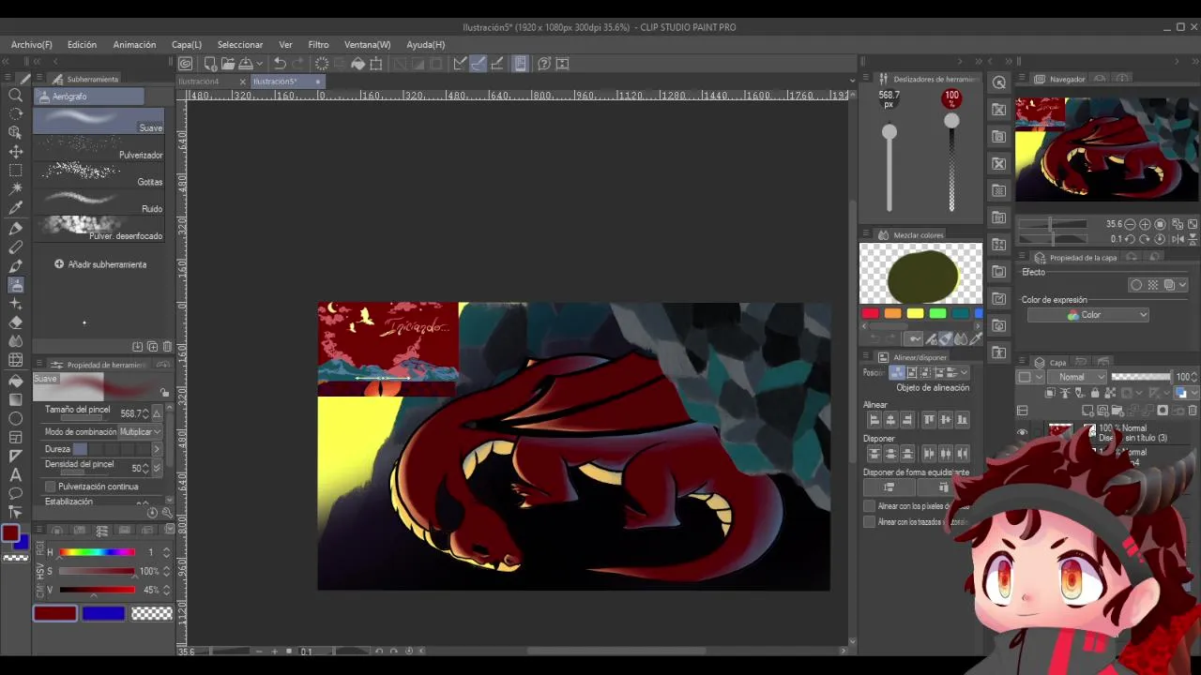1201x675 pixels.
Task: Click Zoom in icon in Navigator
Action: tap(1145, 224)
